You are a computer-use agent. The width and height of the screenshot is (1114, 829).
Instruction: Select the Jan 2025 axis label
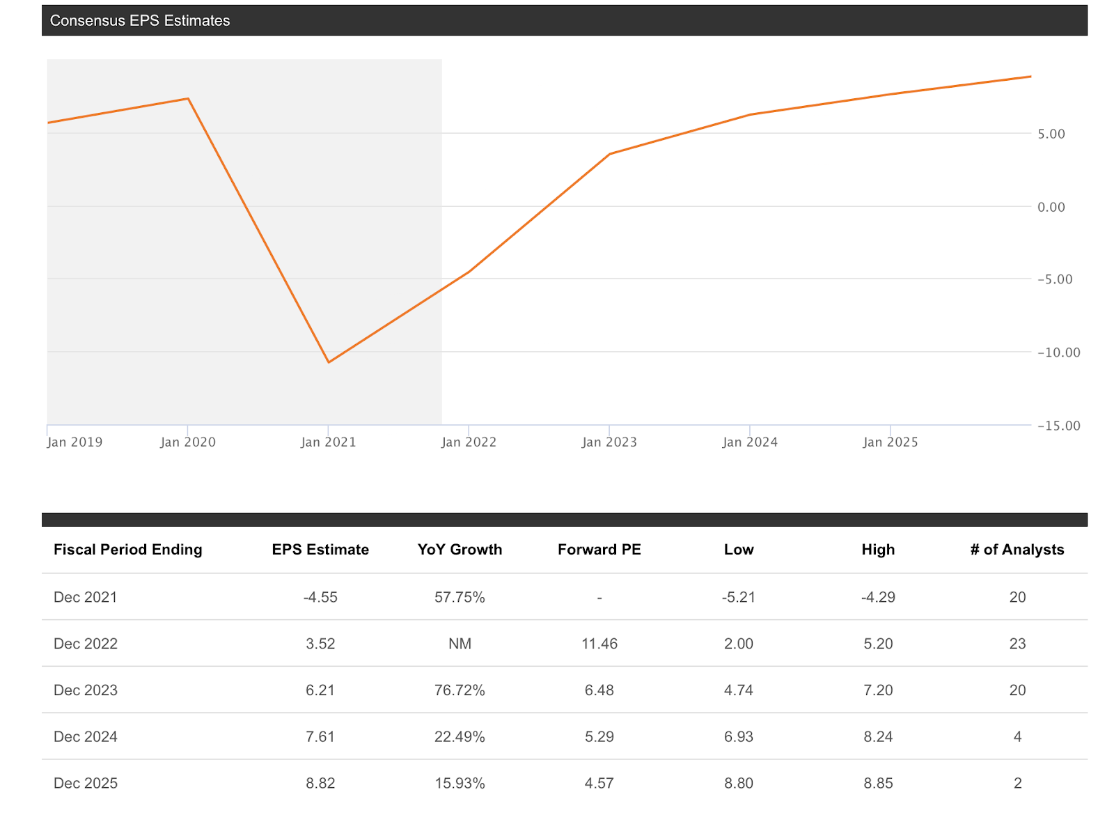(x=891, y=442)
